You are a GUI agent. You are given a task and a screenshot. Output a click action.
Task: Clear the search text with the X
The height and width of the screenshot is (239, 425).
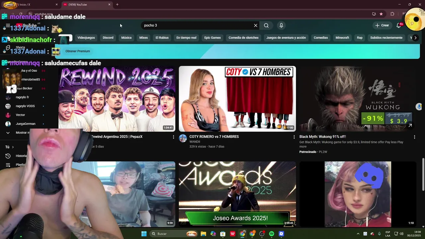pos(256,25)
